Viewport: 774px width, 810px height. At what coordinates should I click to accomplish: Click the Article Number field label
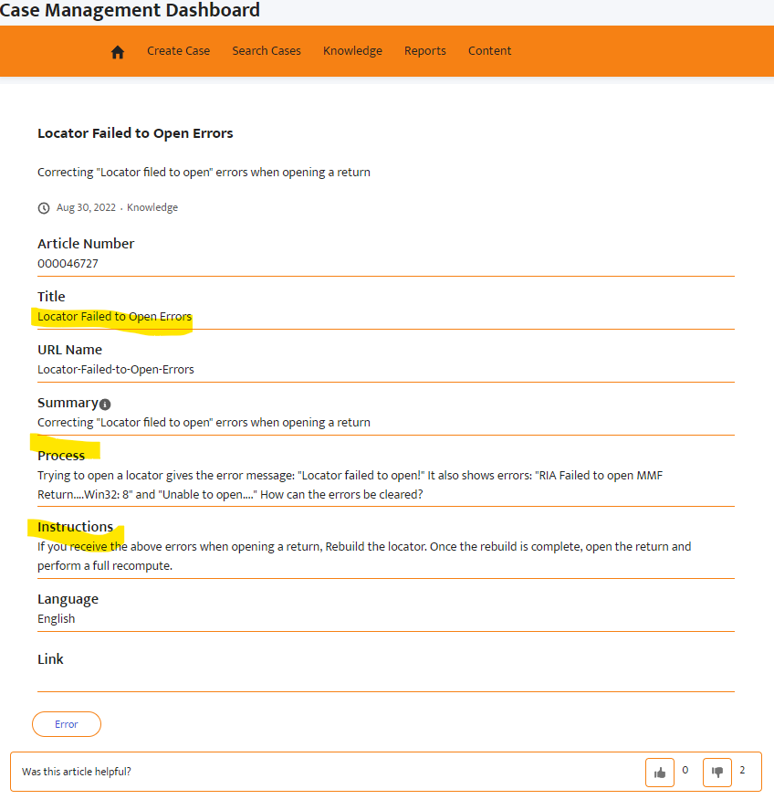point(86,243)
